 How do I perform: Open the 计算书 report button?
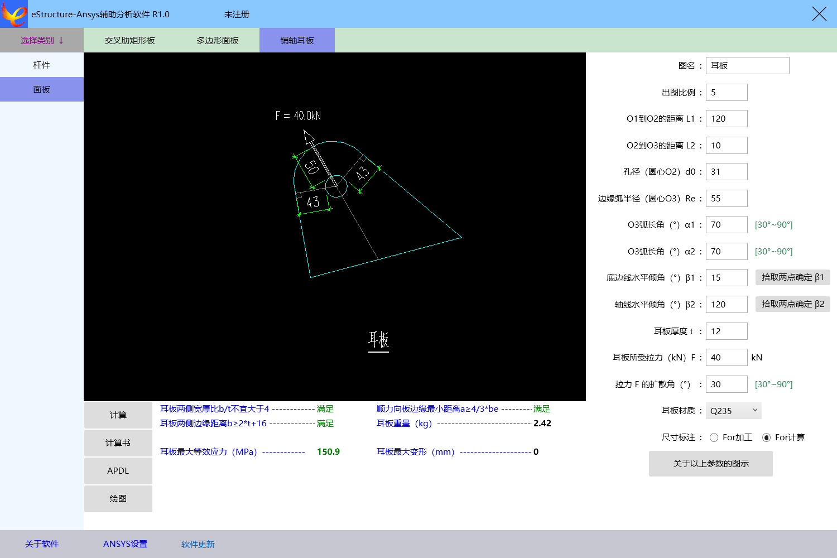(x=118, y=443)
